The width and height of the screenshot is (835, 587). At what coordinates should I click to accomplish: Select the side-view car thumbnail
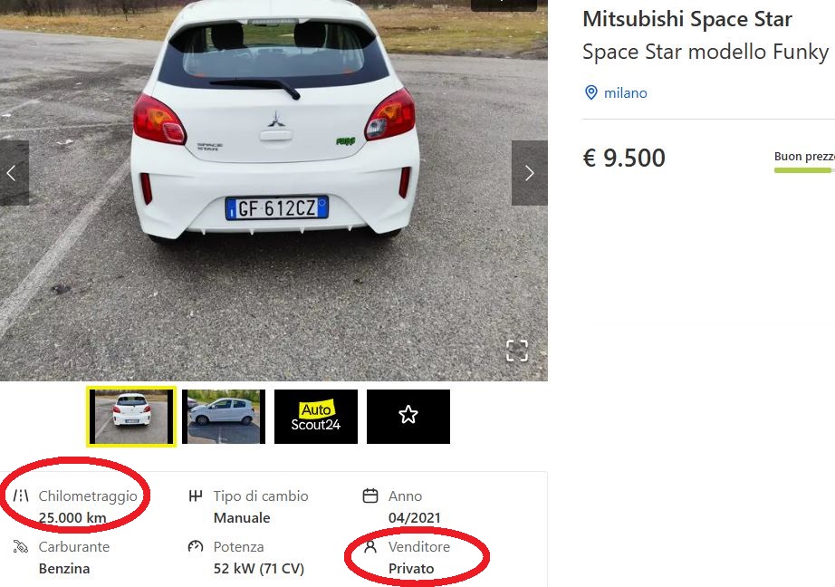224,417
